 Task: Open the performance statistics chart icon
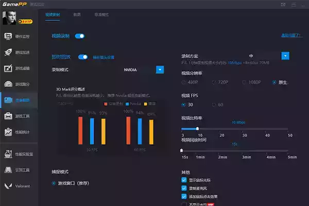click(8, 132)
